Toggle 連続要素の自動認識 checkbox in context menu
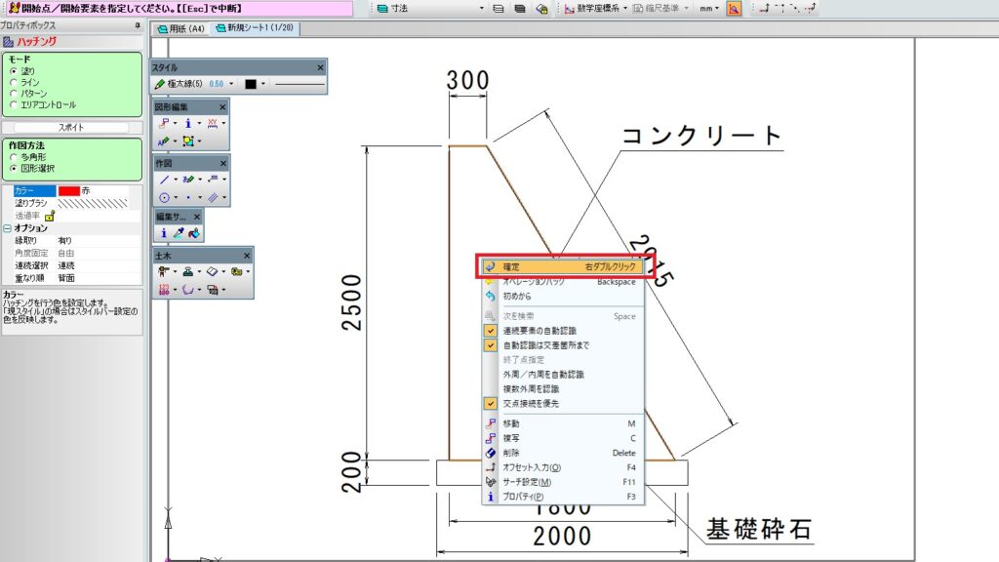The width and height of the screenshot is (999, 562). 490,331
